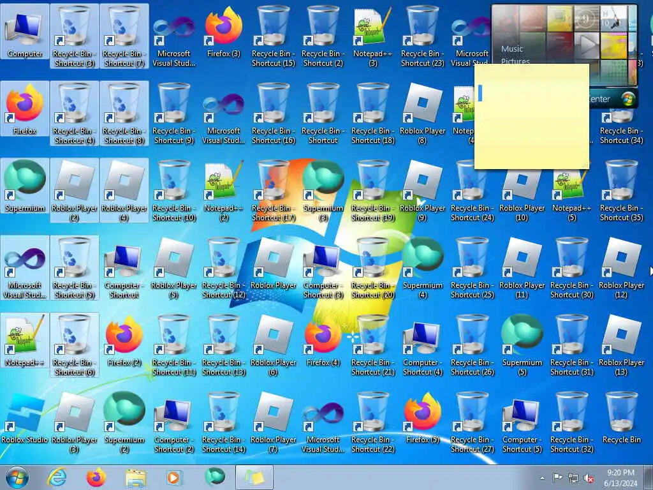653x490 pixels.
Task: Select Recycle Bin - Shortcut (7) icon
Action: coord(124,36)
